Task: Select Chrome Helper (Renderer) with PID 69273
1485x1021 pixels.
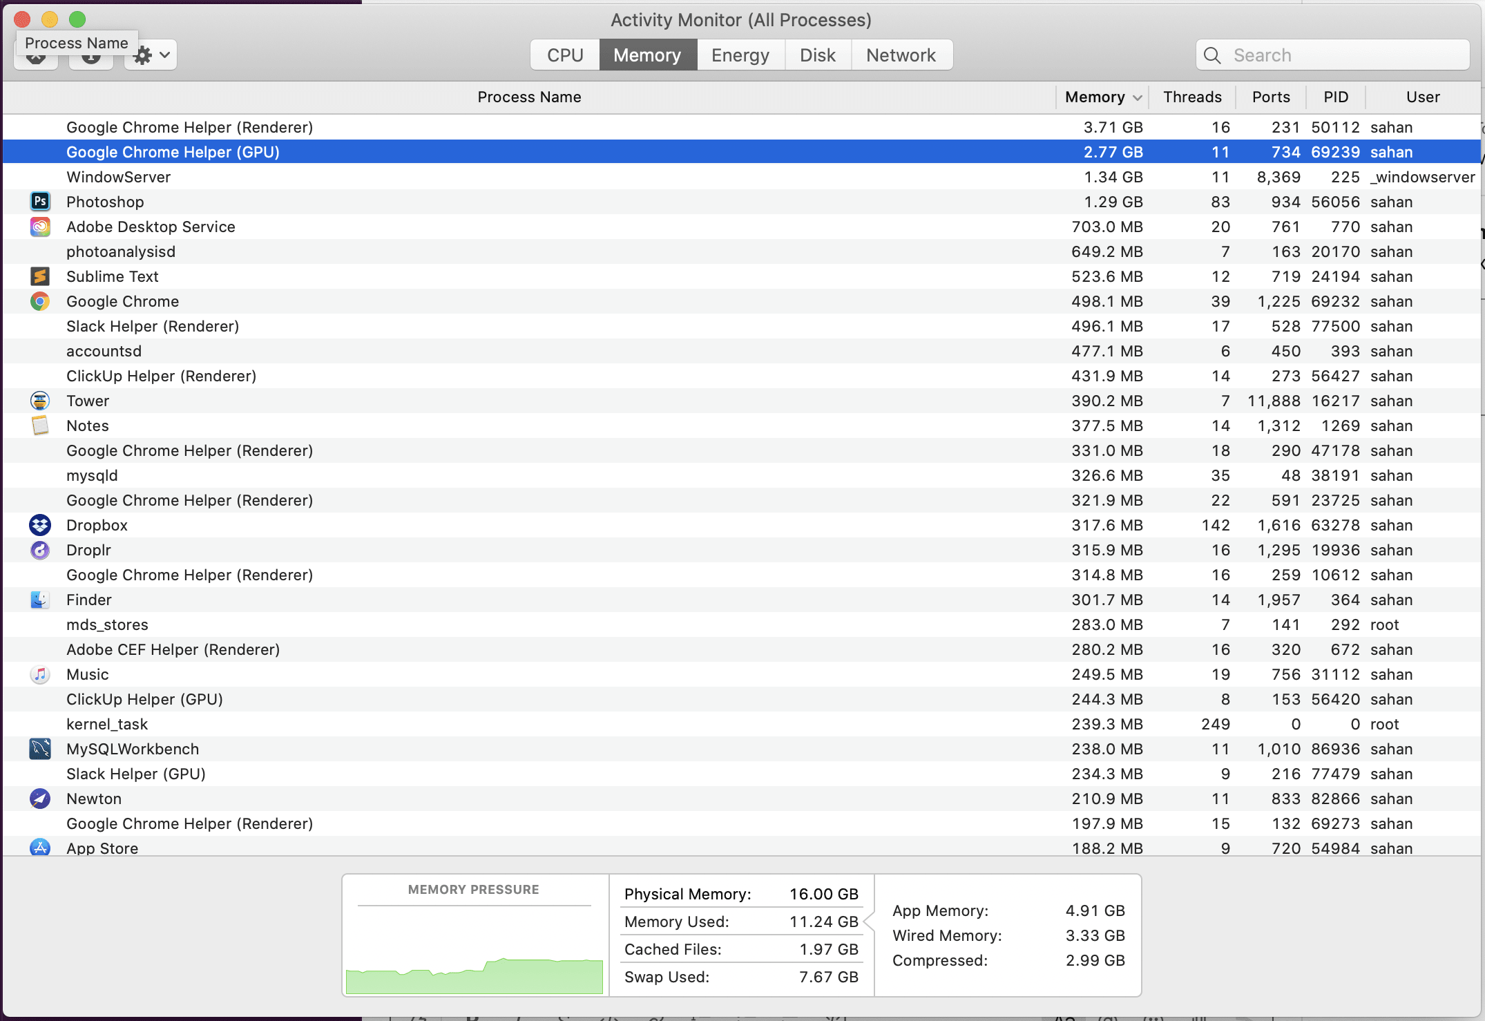Action: 742,823
